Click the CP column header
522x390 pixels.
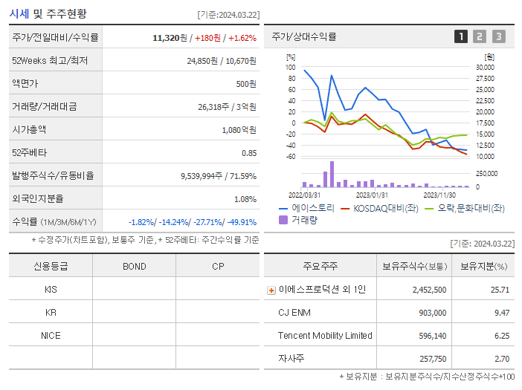(x=218, y=266)
